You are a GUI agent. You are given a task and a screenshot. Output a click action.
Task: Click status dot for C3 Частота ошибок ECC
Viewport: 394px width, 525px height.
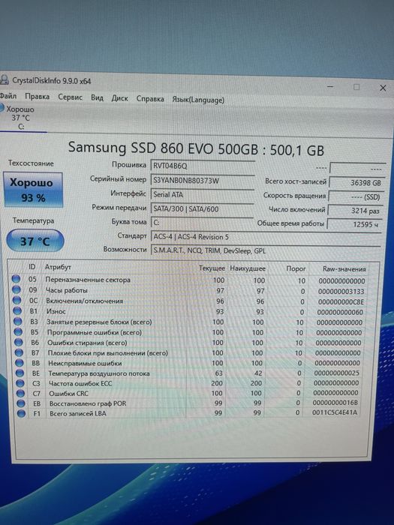20,383
